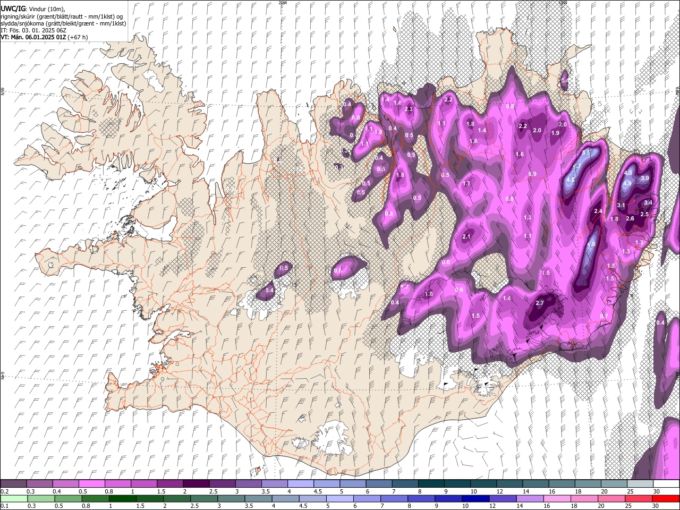This screenshot has height=510, width=680.
Task: Click the 0.4 label on the upper scale
Action: 57,491
